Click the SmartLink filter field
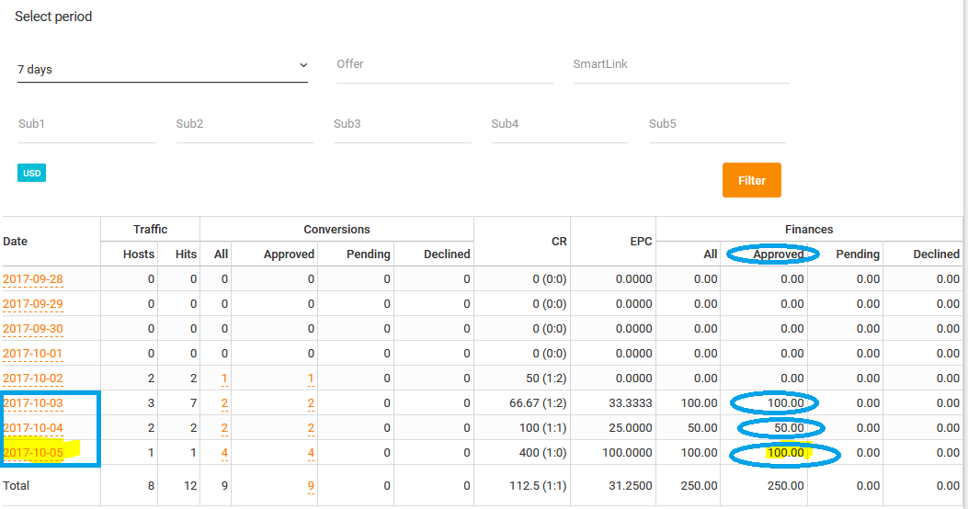Image resolution: width=968 pixels, height=509 pixels. [681, 65]
